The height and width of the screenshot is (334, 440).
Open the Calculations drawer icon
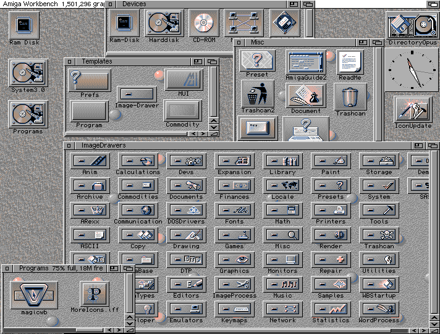point(138,161)
